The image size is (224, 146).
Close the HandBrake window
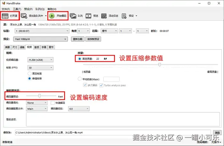219,3
